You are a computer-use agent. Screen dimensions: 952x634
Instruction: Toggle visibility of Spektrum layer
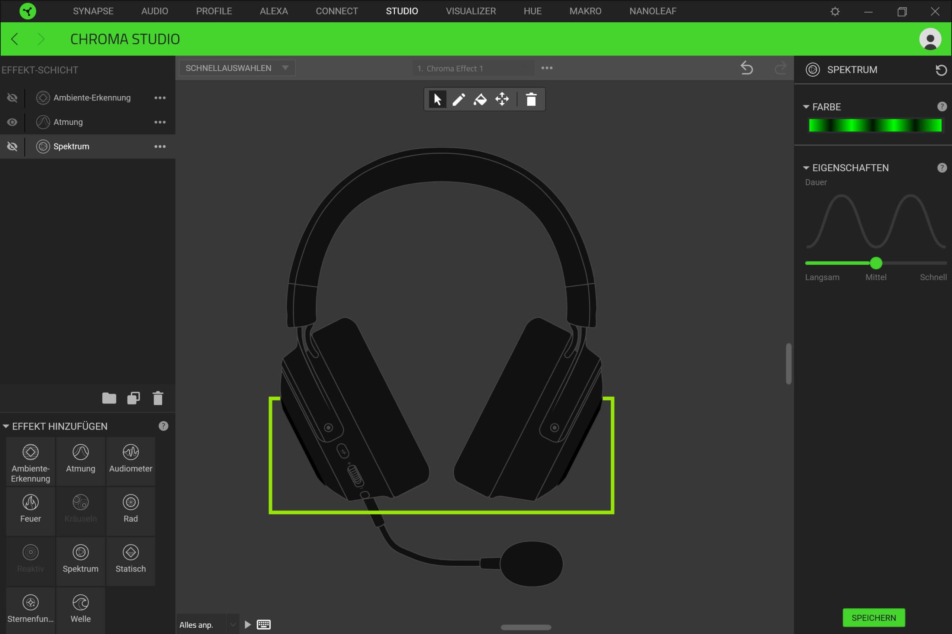click(x=12, y=147)
